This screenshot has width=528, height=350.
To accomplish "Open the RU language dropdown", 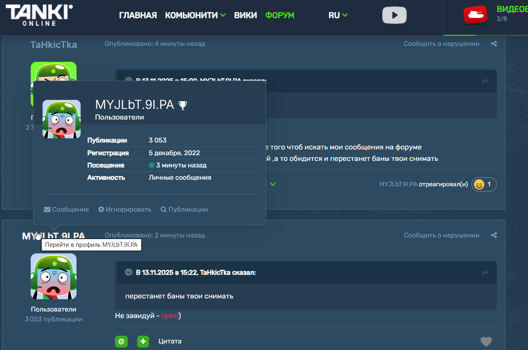I will click(338, 15).
